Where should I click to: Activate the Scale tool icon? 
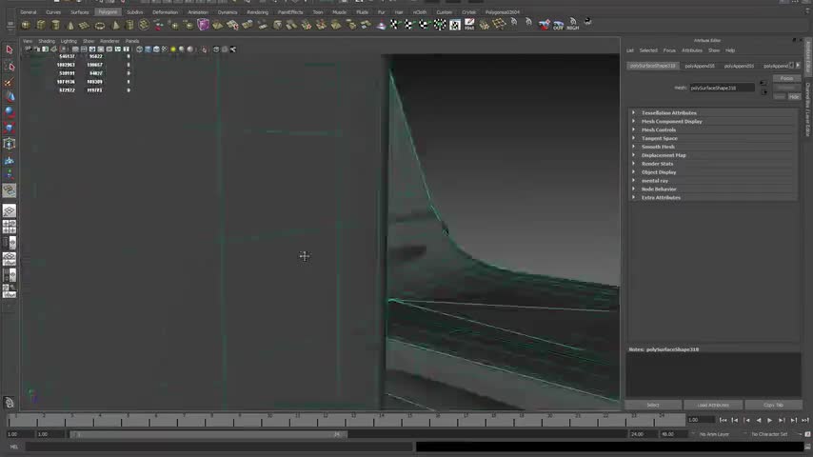(x=9, y=128)
